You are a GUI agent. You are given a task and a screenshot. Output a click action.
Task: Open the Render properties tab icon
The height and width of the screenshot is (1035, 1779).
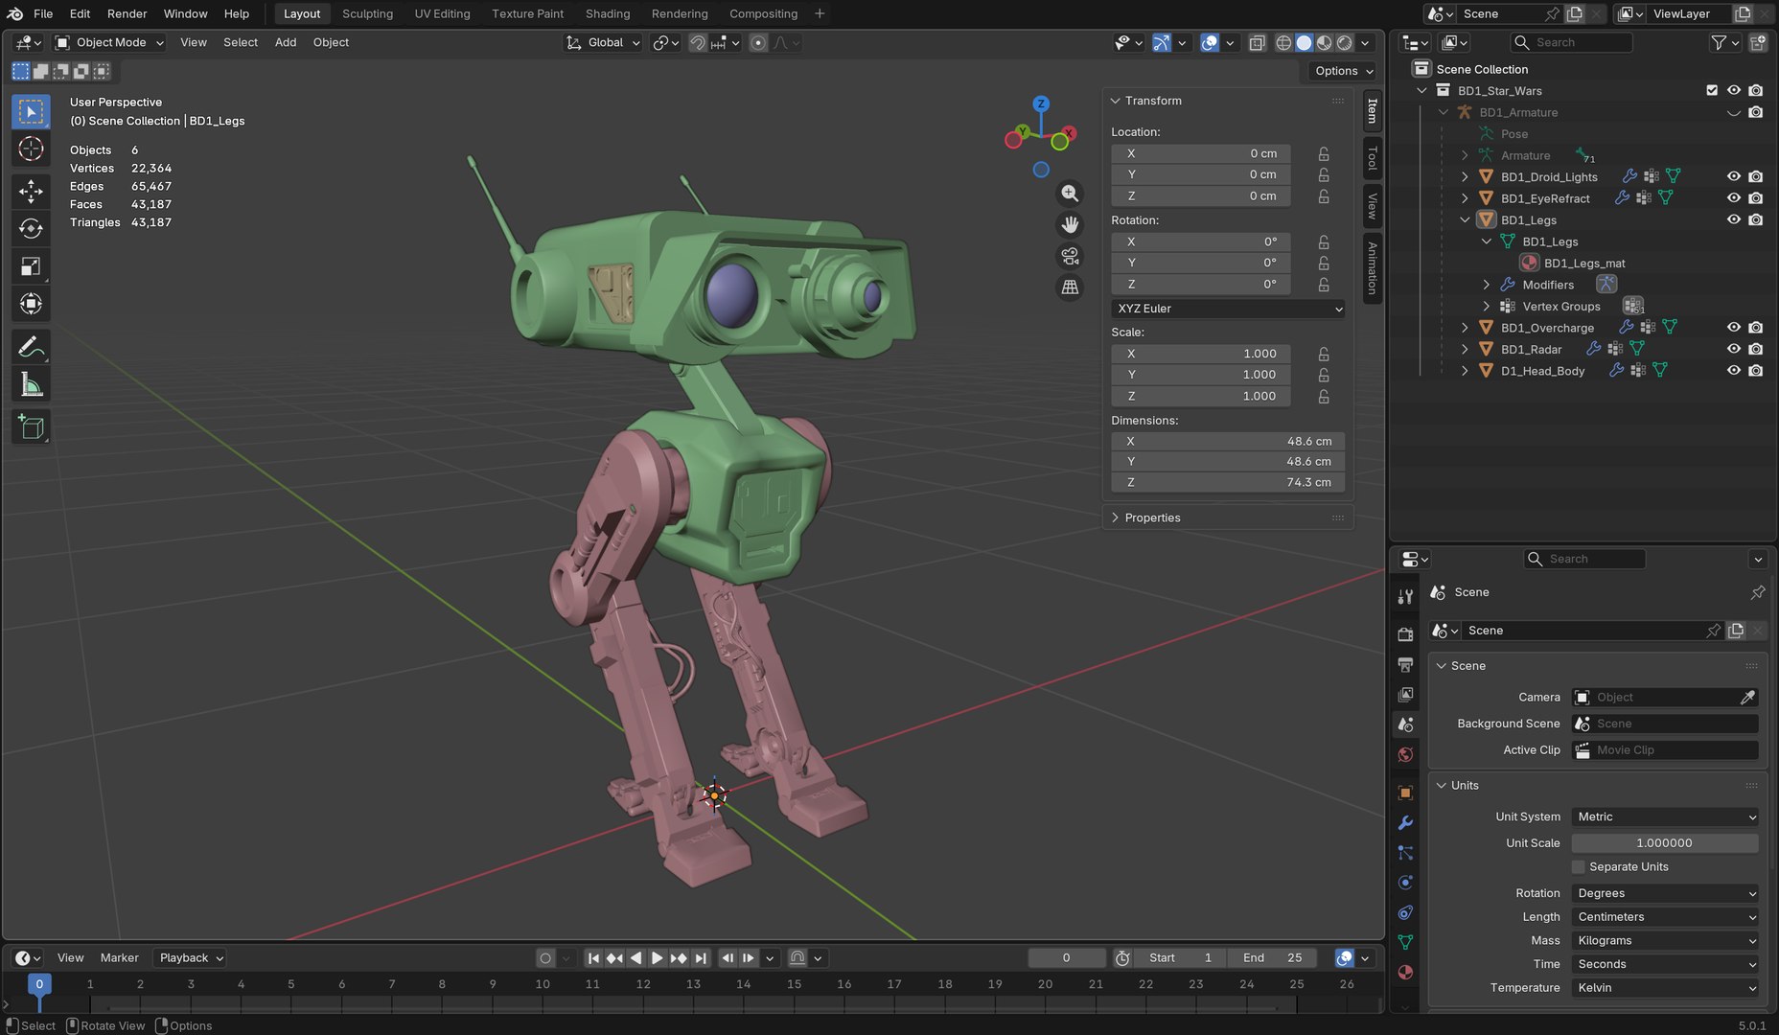point(1405,633)
